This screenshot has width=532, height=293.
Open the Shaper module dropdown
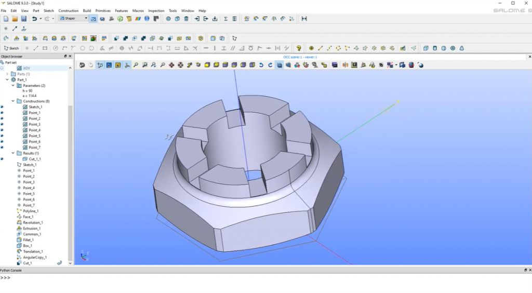click(73, 19)
